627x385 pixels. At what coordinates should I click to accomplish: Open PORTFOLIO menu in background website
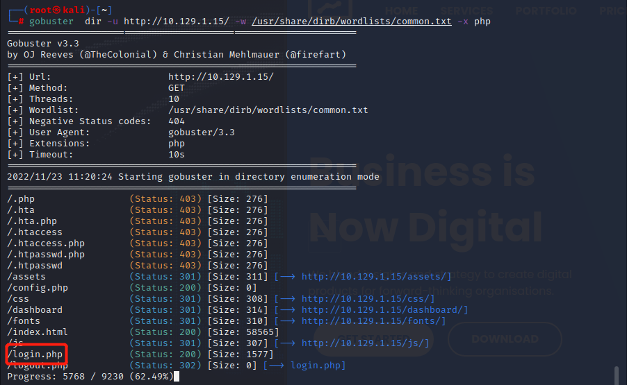(x=546, y=11)
